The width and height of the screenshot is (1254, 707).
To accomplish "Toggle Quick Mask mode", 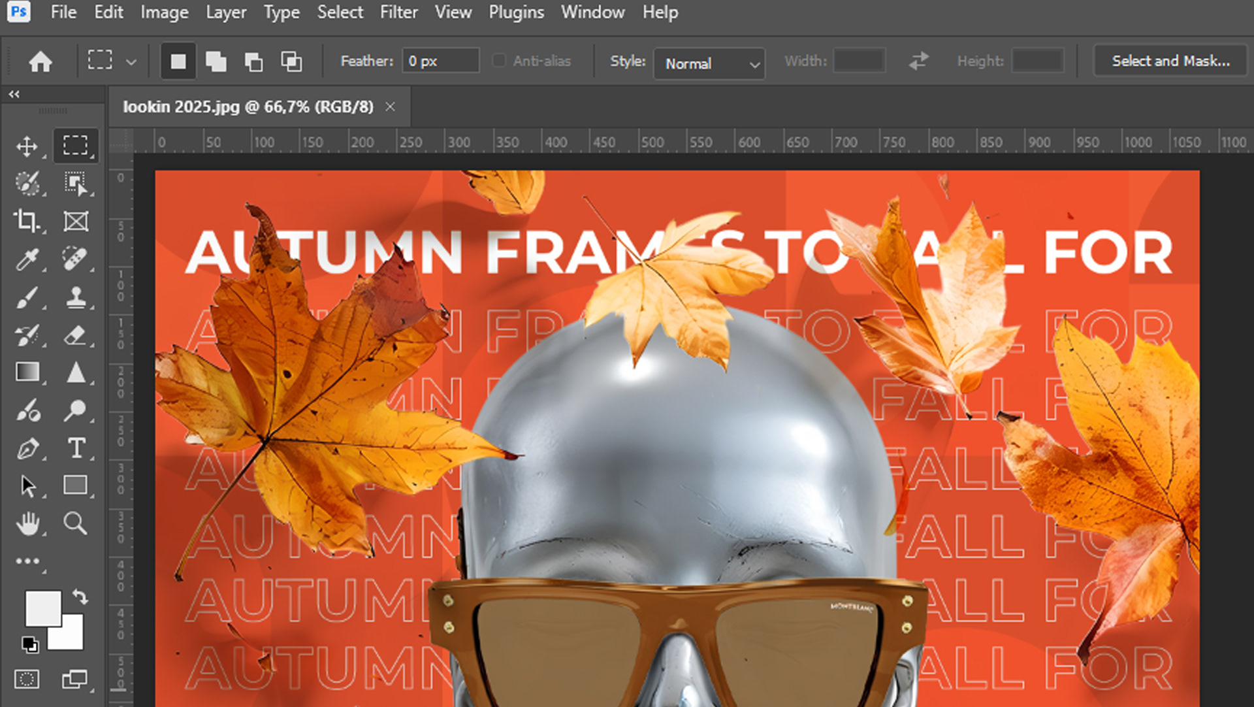I will coord(27,679).
